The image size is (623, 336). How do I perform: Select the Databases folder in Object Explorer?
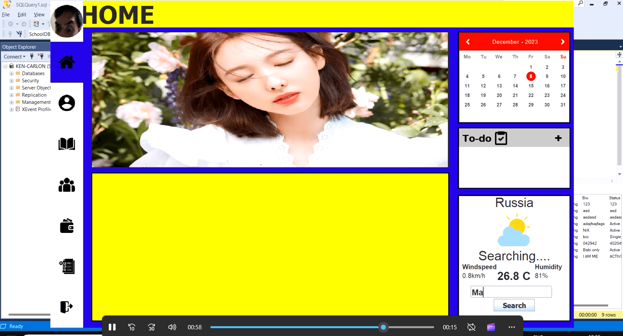tap(33, 73)
